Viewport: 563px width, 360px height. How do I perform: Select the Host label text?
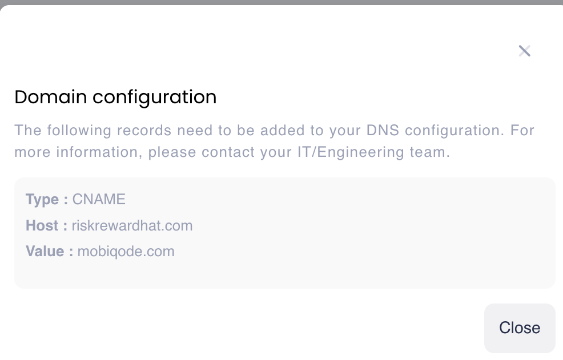pos(41,226)
